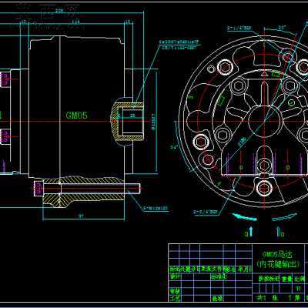Select the 工艺 cell in title block
This screenshot has height=308, width=308.
coord(175,298)
